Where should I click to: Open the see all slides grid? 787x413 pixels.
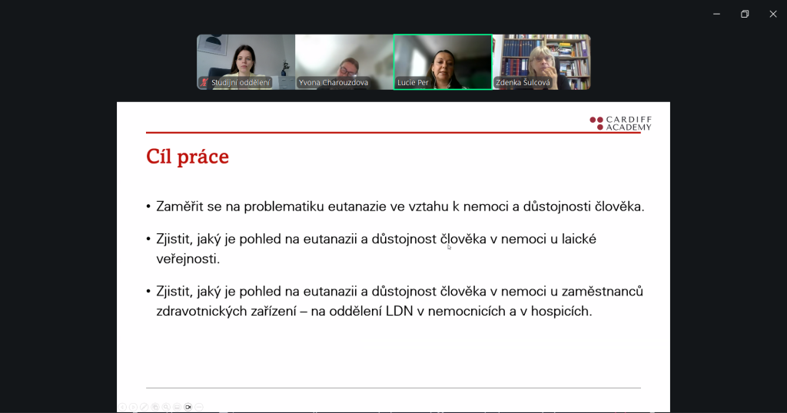point(155,407)
